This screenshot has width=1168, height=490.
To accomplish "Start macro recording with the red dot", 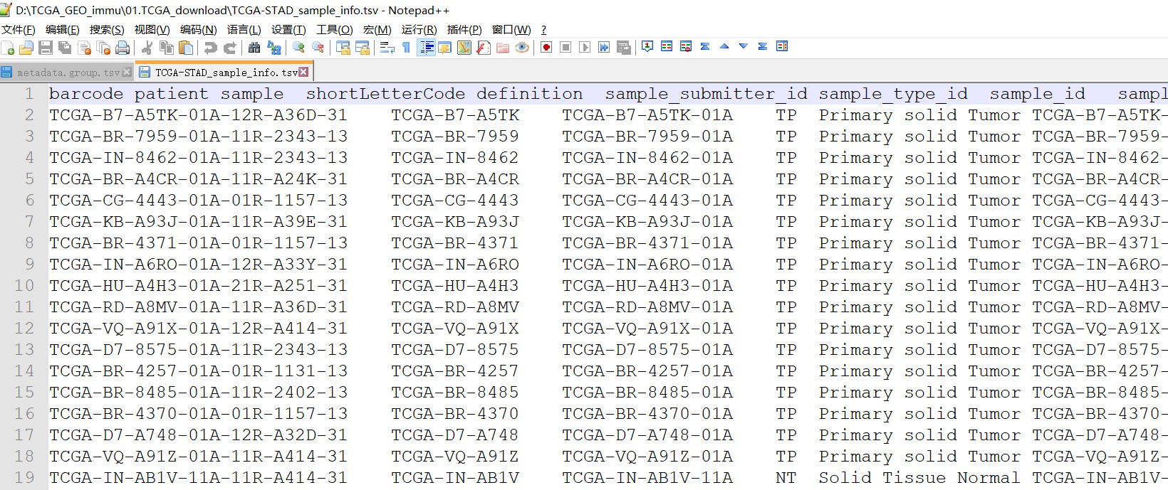I will [x=547, y=48].
